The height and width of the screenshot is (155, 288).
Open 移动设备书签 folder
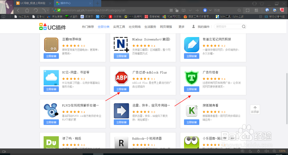[x=275, y=16]
